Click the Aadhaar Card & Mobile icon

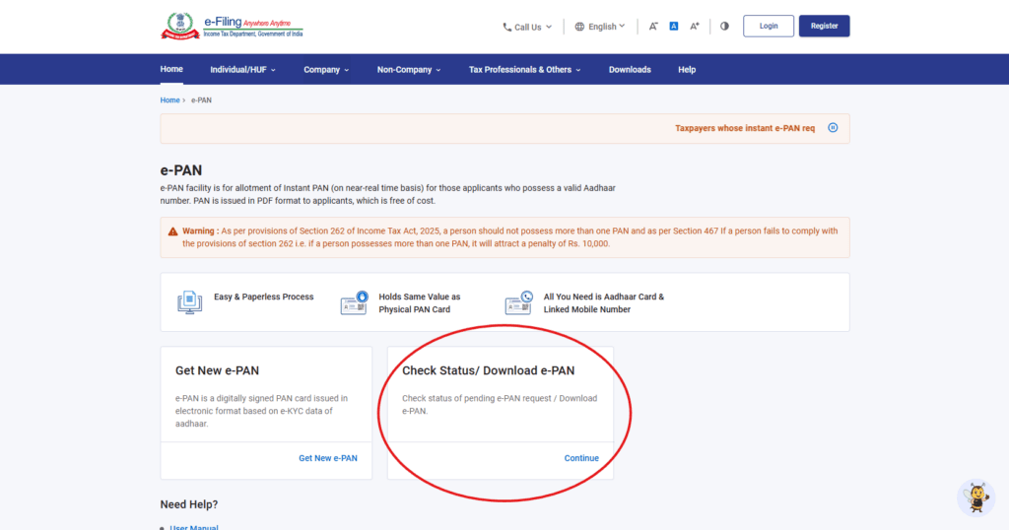(x=518, y=303)
